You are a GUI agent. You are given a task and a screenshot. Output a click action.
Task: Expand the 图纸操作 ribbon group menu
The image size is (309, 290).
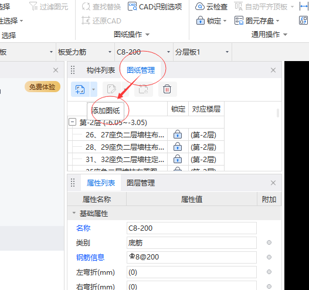coord(131,35)
